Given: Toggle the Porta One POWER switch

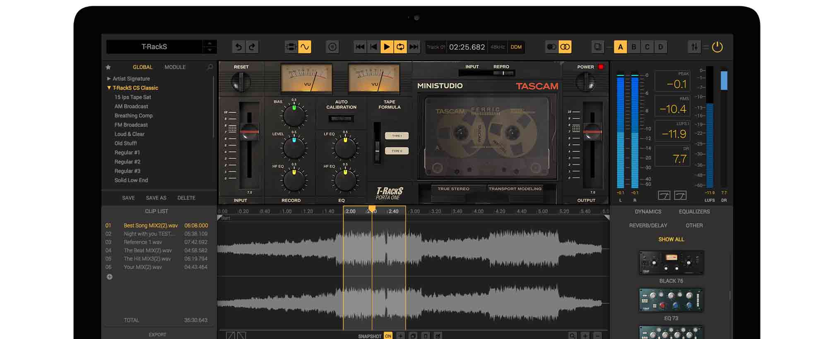Looking at the screenshot, I should (x=585, y=82).
